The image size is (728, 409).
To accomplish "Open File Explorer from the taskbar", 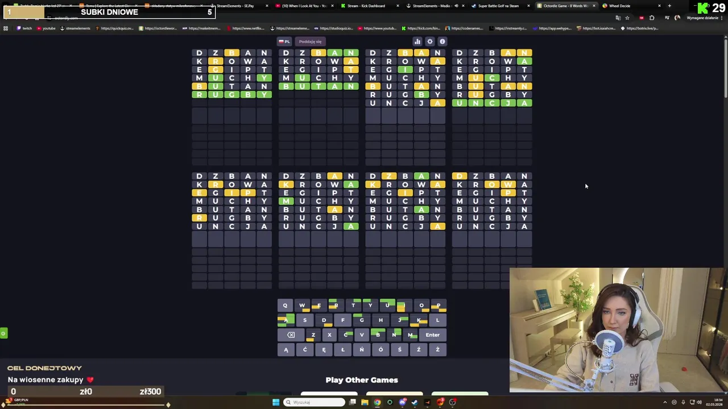I will pos(365,402).
